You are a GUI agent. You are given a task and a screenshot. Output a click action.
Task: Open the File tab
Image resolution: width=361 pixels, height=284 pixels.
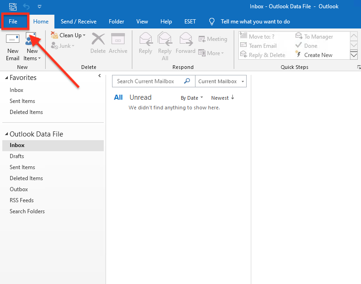point(13,22)
